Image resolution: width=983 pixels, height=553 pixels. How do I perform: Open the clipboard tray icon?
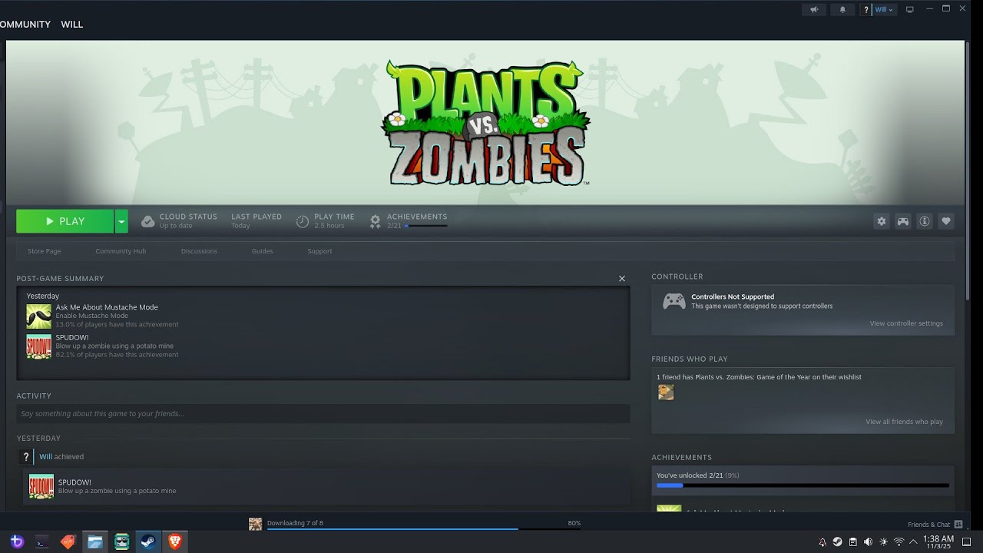point(852,541)
